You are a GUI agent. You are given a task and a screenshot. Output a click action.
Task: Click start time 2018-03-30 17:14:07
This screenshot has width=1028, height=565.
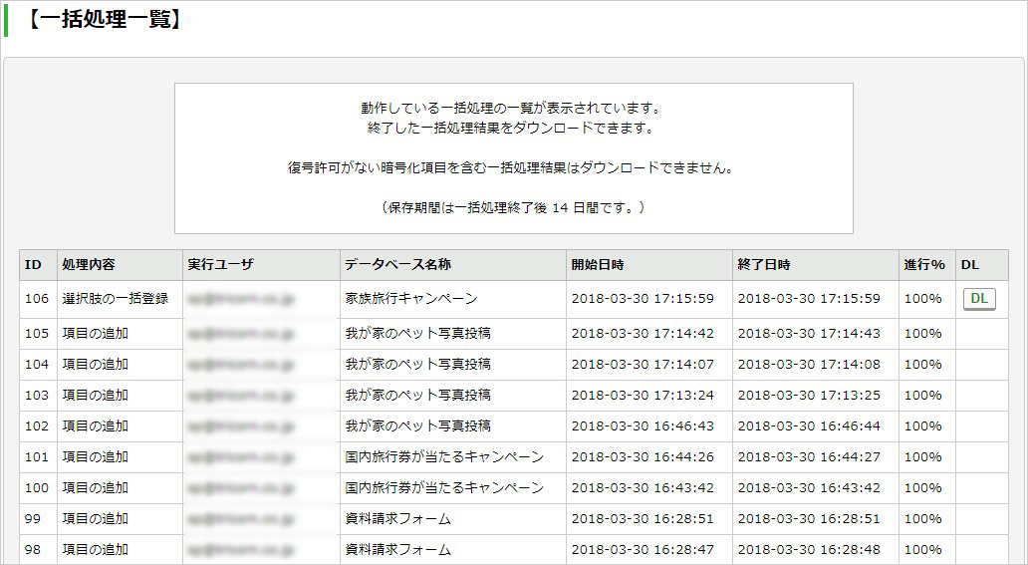pos(642,364)
